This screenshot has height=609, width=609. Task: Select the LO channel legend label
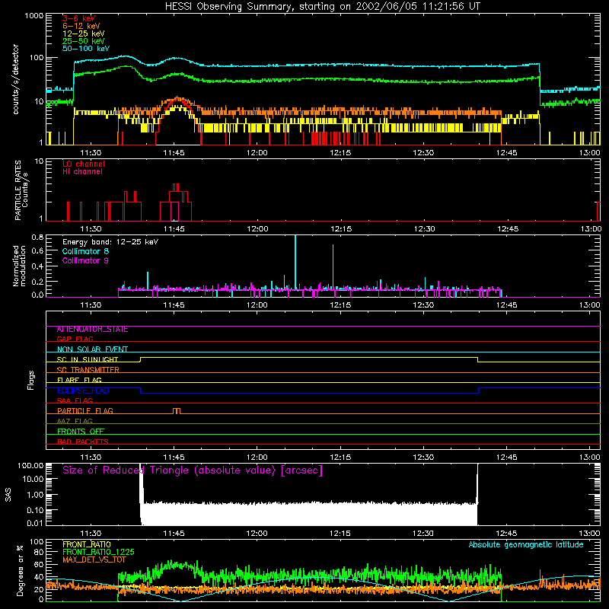84,164
